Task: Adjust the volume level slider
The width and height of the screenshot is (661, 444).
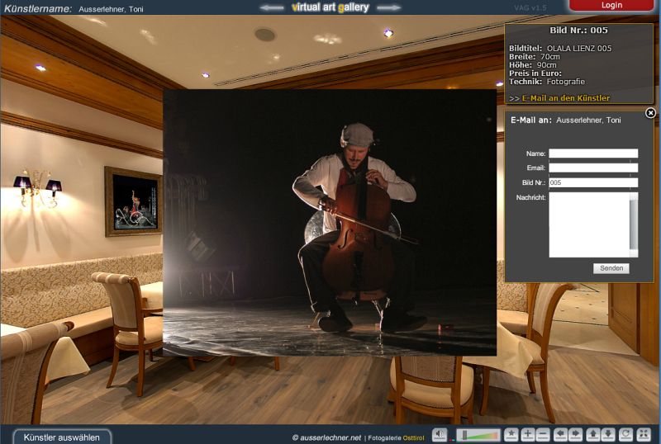Action: [478, 435]
